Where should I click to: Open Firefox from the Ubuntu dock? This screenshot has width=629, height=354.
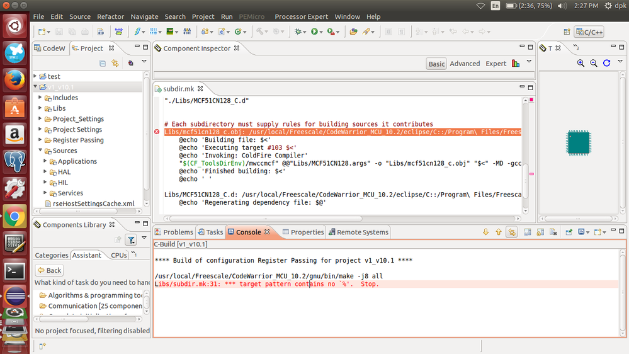[x=14, y=80]
